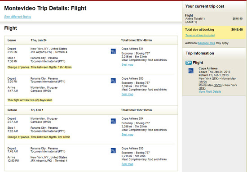Click the Copa Airlines 830 logo icon
Screen dimensions: 247x172
pyautogui.click(x=113, y=150)
